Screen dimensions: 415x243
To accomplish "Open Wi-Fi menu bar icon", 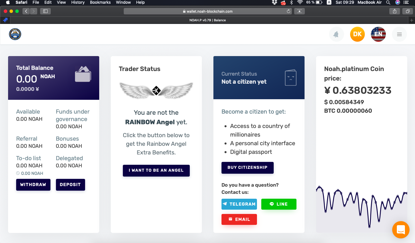I will (300, 2).
